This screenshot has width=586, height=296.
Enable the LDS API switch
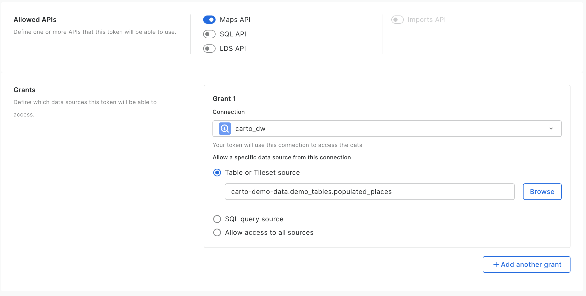click(x=209, y=49)
